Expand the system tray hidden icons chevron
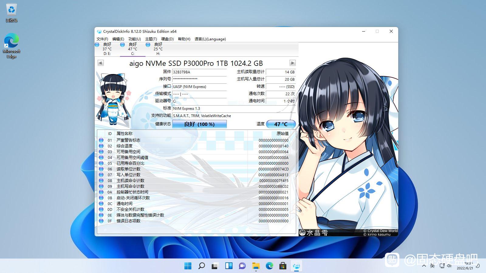Viewport: 486px width, 273px height. click(424, 266)
